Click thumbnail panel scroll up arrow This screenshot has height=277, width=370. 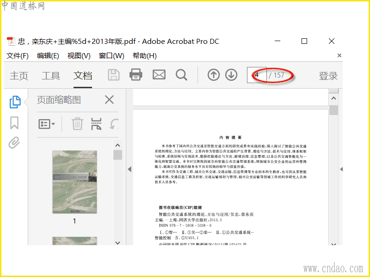point(118,145)
